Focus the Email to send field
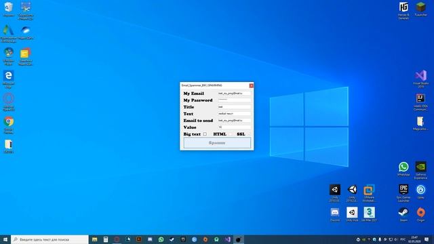The width and height of the screenshot is (434, 244). click(x=234, y=121)
